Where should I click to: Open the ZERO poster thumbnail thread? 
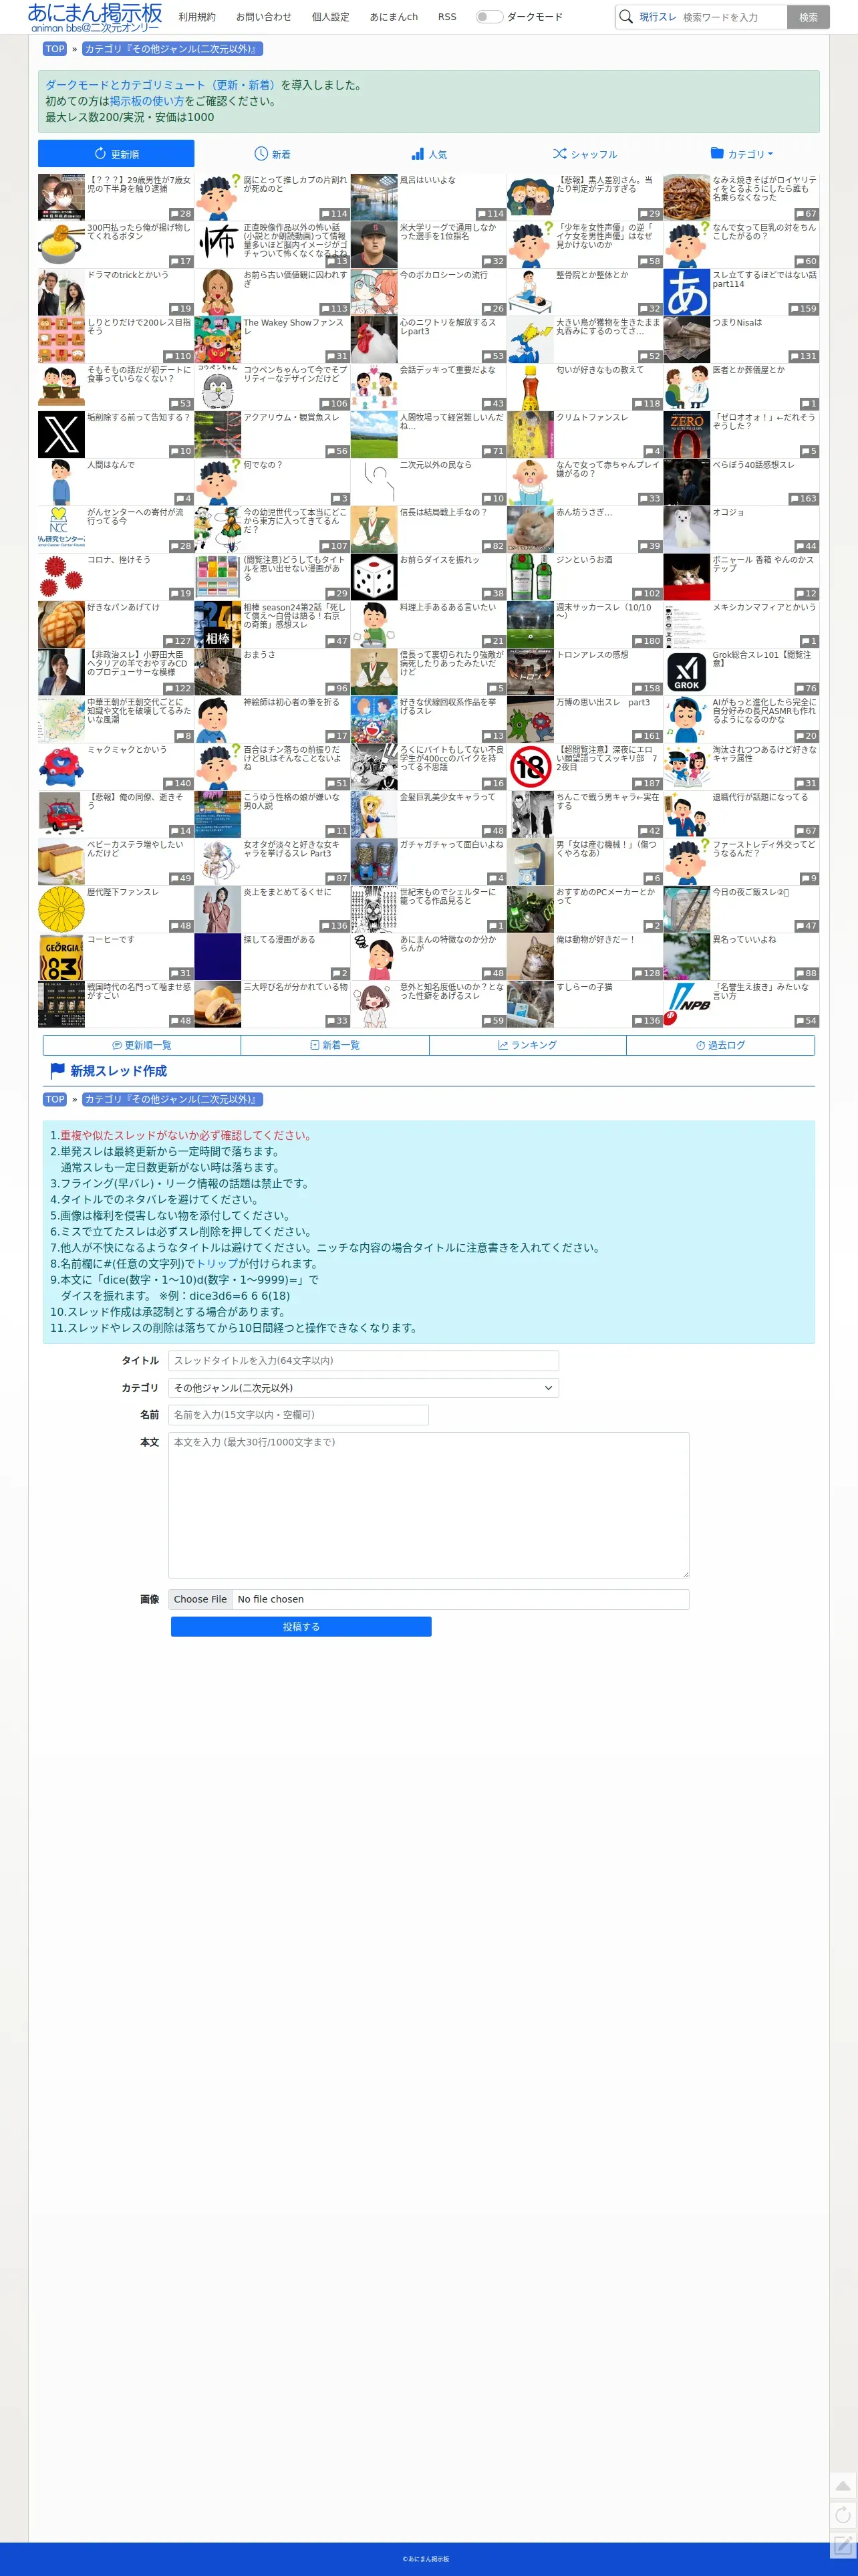pos(686,434)
